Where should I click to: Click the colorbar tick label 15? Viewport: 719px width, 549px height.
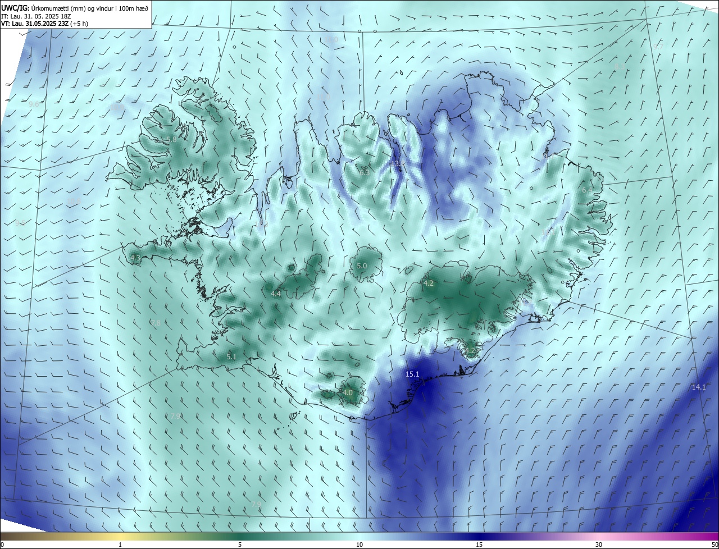click(x=479, y=545)
